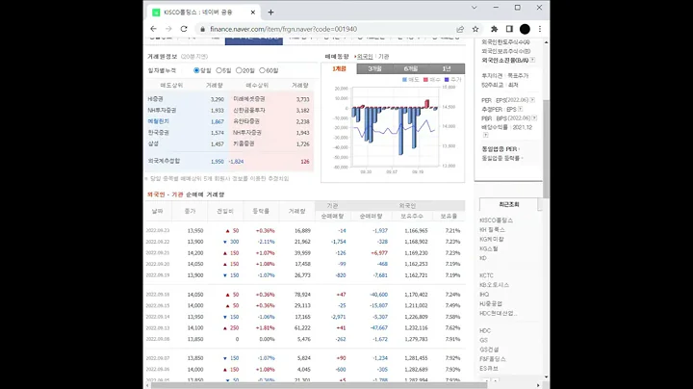
Task: Select 외국인 in 매매동향 chart
Action: (365, 57)
